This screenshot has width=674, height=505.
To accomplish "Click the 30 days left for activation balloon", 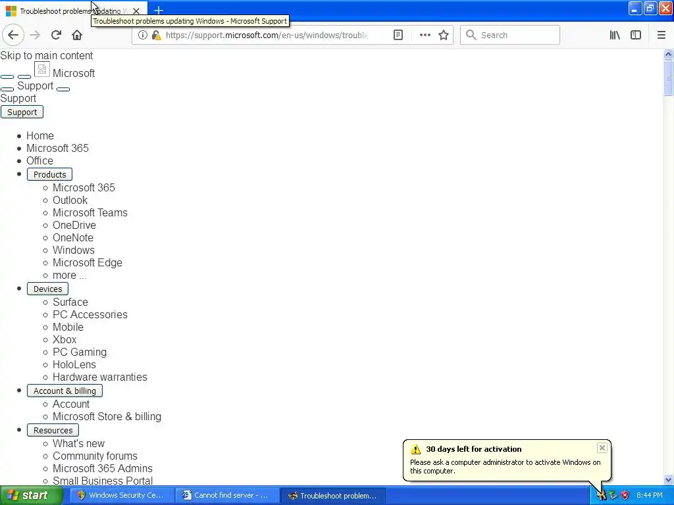I will pyautogui.click(x=507, y=460).
